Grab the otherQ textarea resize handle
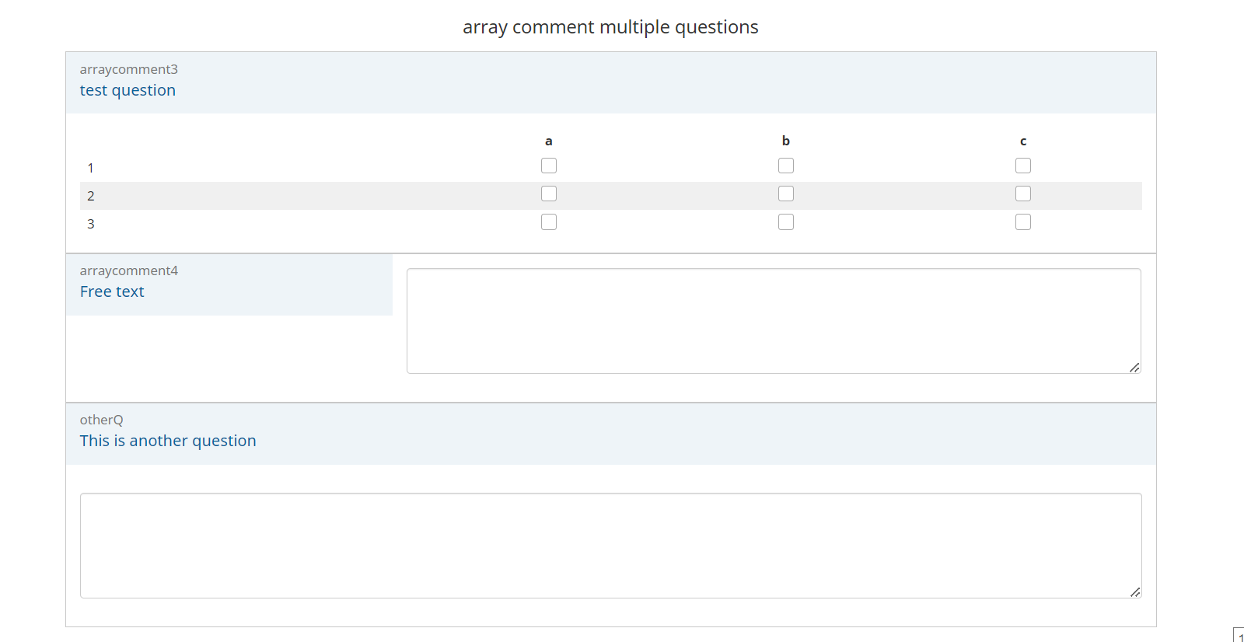 [1135, 592]
